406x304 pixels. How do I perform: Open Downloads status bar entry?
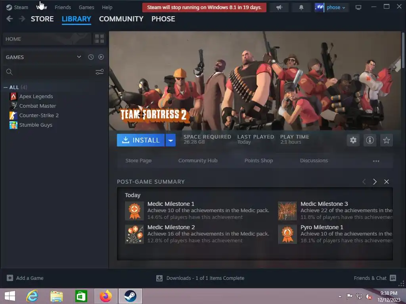200,278
